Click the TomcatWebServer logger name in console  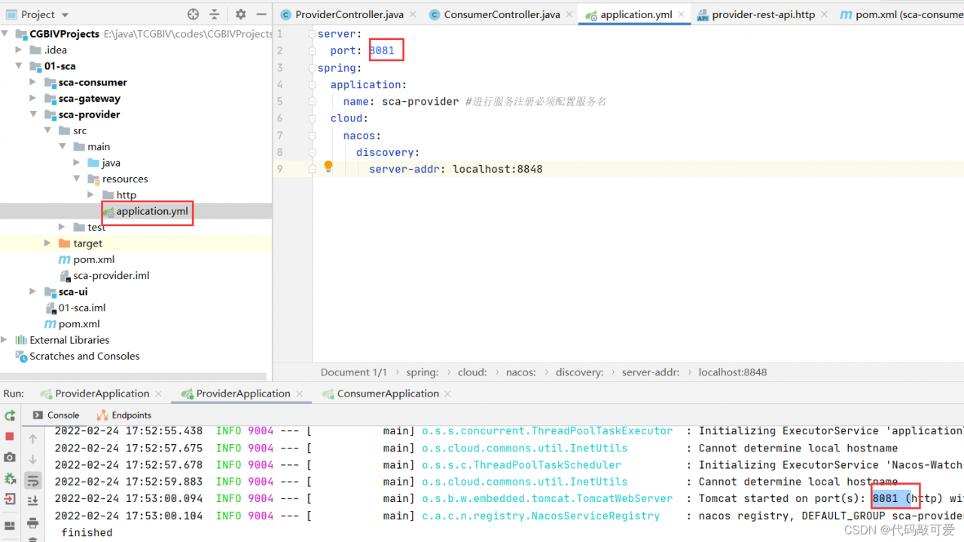click(548, 498)
